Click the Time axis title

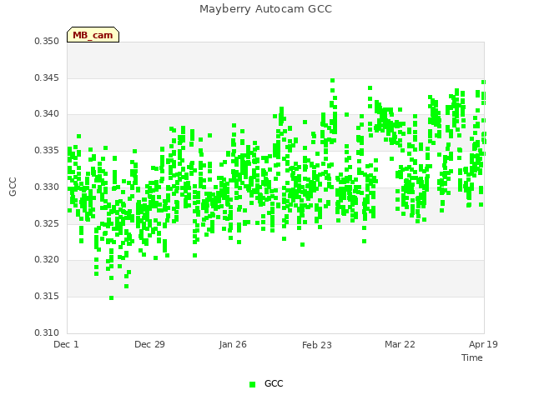(x=472, y=357)
